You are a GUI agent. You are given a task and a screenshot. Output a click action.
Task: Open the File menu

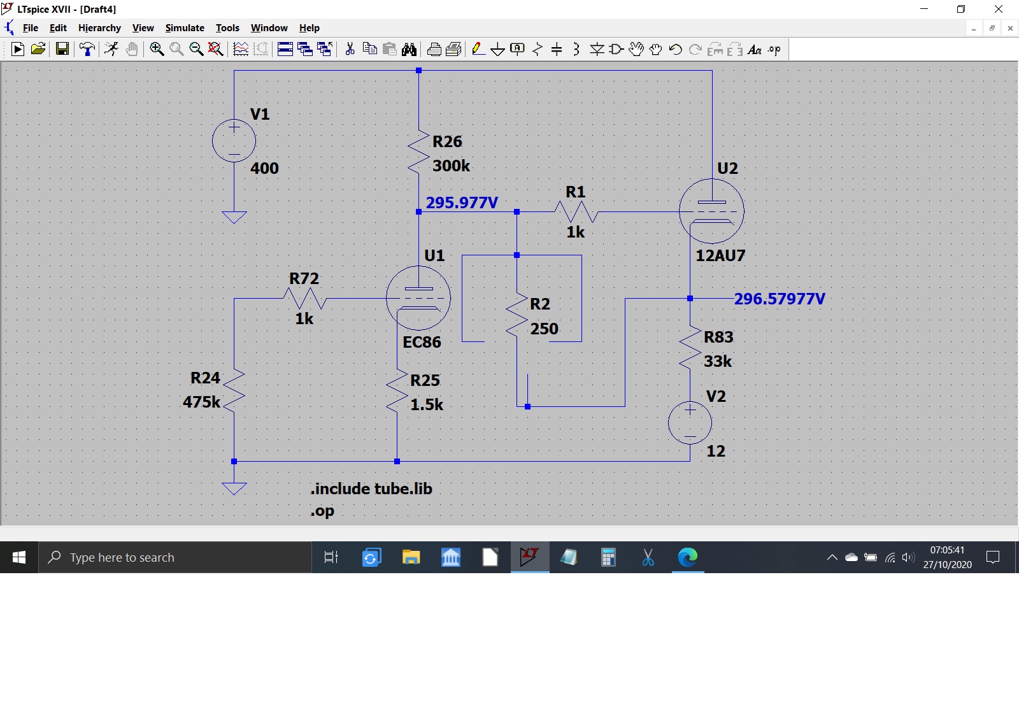31,28
